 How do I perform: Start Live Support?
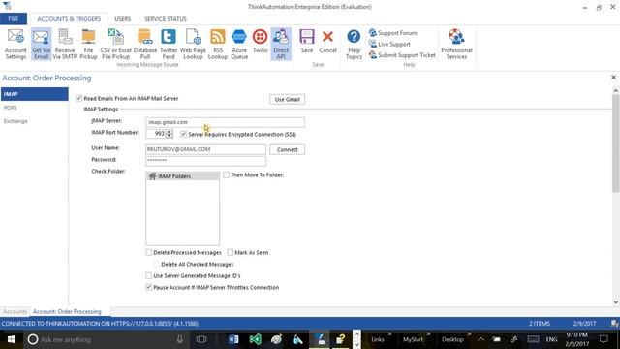(x=389, y=44)
